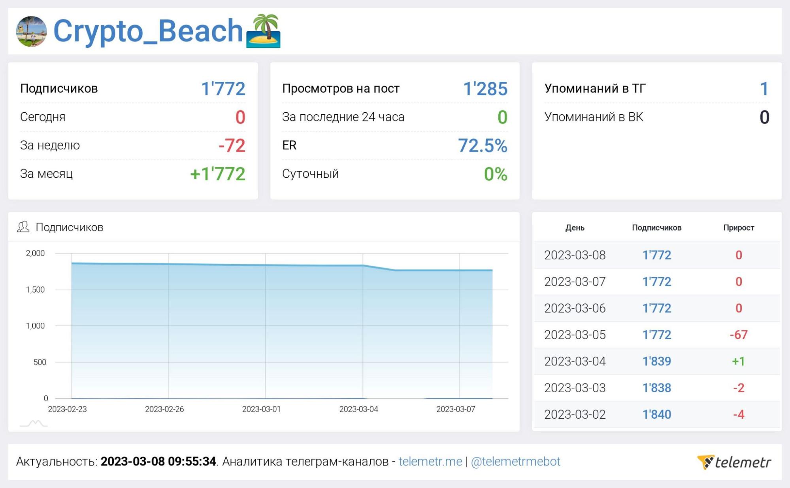Click the 2,000 y-axis label
The image size is (790, 488).
pos(35,253)
